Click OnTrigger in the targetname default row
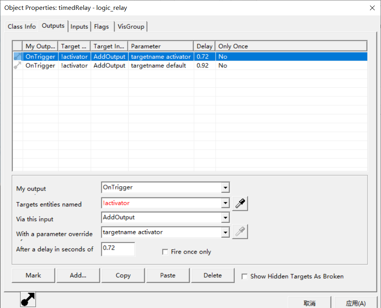Screen dimensions: 381x308 40,65
